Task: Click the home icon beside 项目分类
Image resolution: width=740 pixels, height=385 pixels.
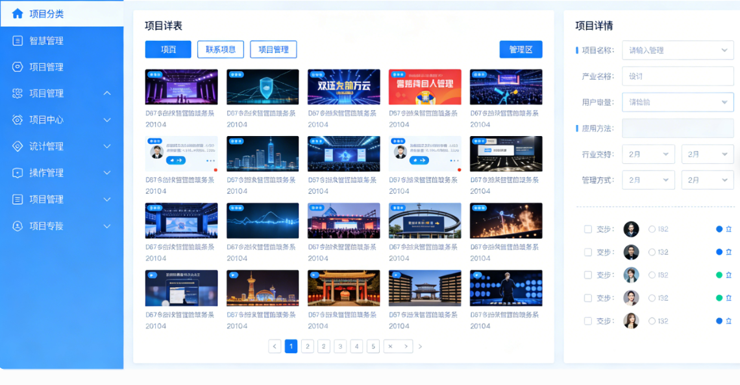Action: (x=18, y=14)
